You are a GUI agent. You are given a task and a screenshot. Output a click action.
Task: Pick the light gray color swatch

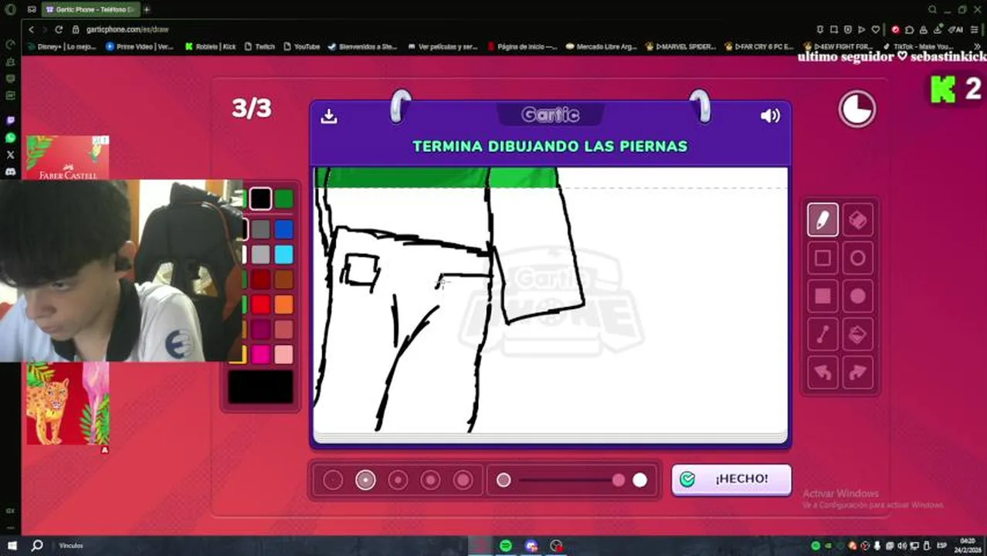point(260,254)
